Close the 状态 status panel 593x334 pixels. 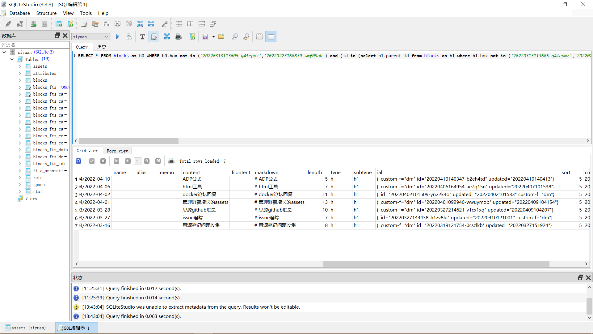(x=588, y=277)
